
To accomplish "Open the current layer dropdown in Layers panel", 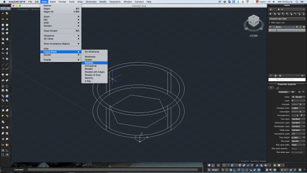I will pos(287,10).
